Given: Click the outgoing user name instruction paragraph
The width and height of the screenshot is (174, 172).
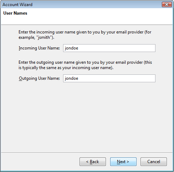Looking at the screenshot, I should click(x=85, y=65).
